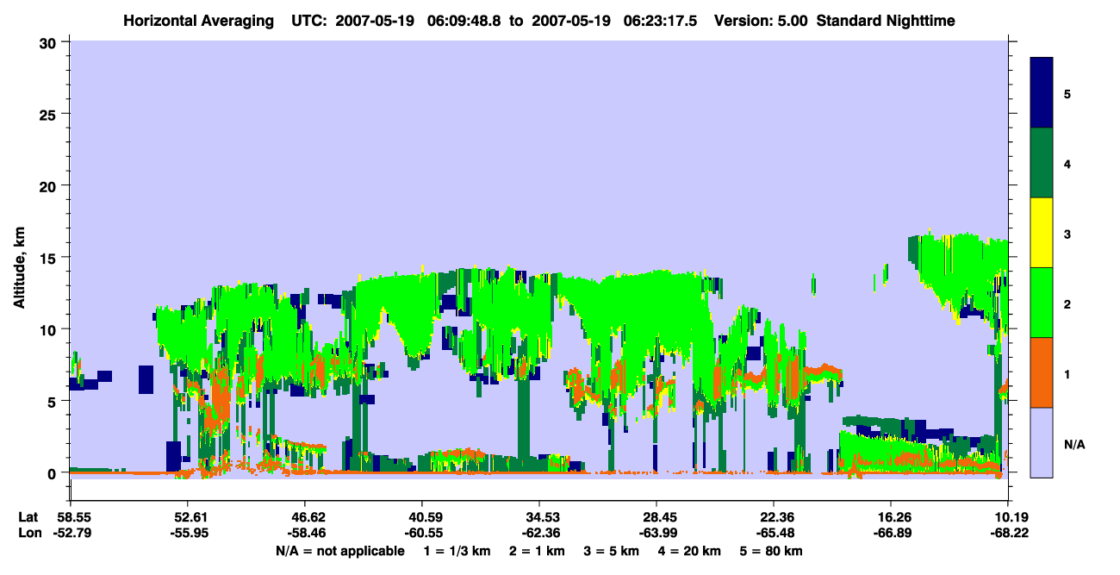The image size is (1120, 575).
Task: Click the bright green colorbar segment labeled 2
Action: (1042, 303)
